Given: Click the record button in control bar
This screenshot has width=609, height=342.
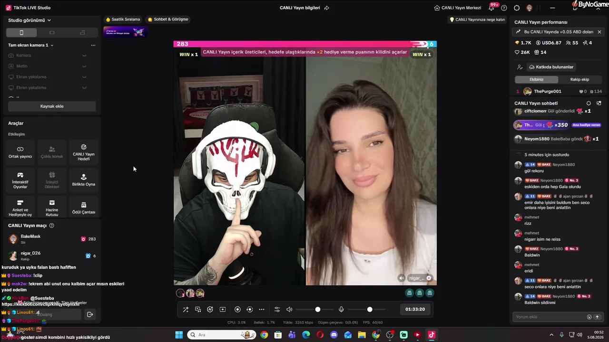Looking at the screenshot, I should point(237,309).
